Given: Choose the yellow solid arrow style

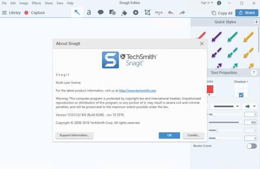Looking at the screenshot, I should point(248,37).
